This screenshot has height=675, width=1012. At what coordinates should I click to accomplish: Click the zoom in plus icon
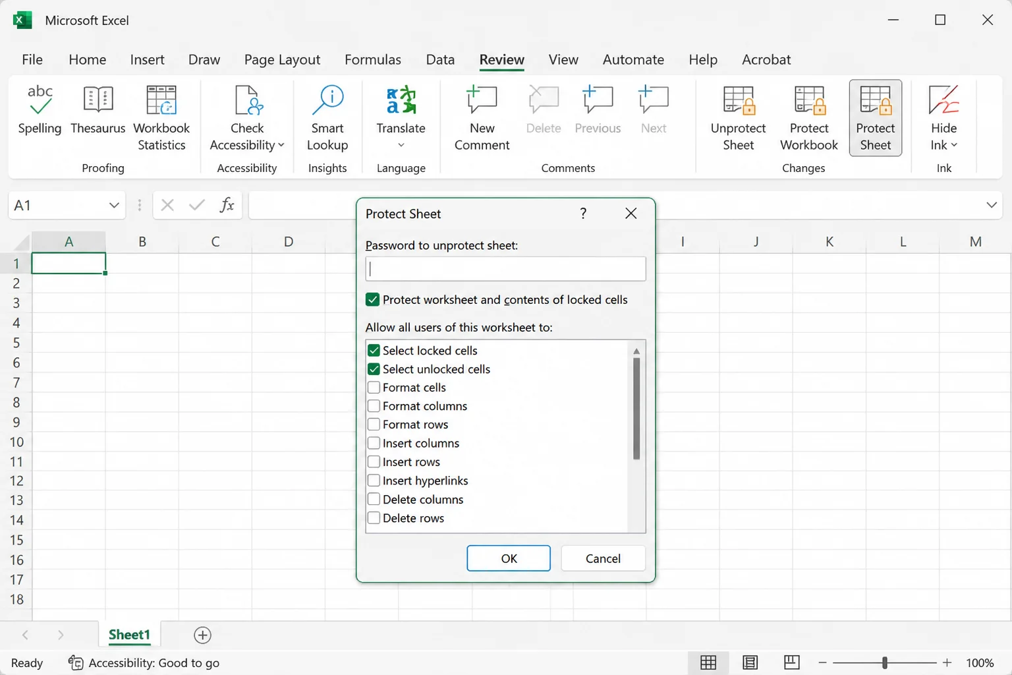click(947, 662)
